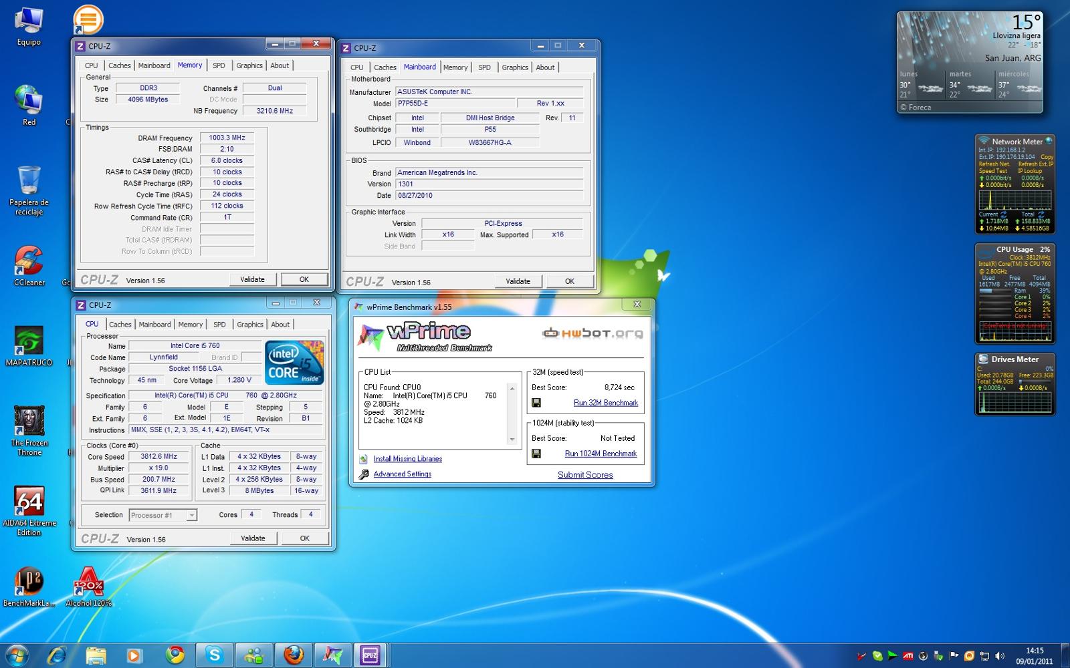Switch to Skype in the taskbar

(x=215, y=655)
